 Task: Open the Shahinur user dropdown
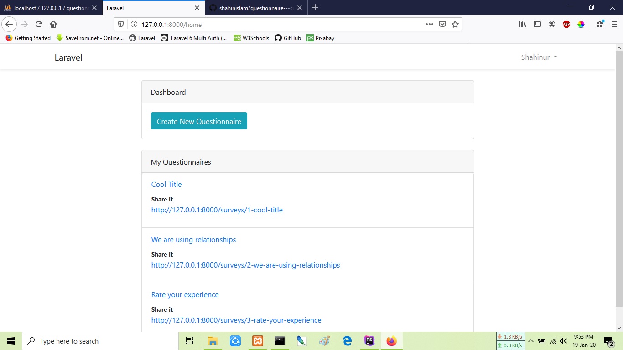tap(539, 57)
